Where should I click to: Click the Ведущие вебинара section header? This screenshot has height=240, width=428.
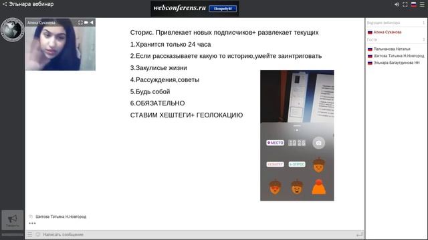pos(383,23)
